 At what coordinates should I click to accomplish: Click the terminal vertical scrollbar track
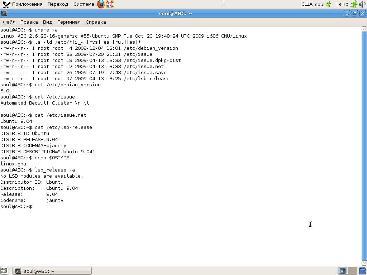click(x=364, y=146)
